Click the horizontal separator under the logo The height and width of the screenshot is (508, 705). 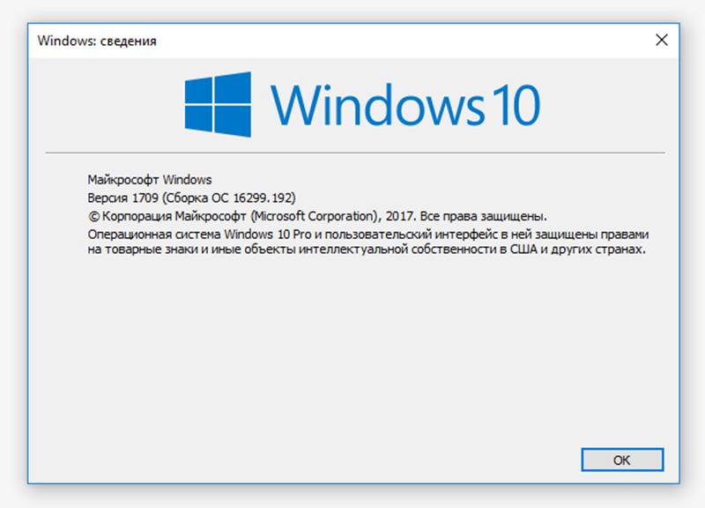coord(352,153)
